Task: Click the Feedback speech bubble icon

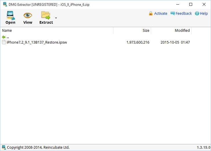Action: click(173, 13)
